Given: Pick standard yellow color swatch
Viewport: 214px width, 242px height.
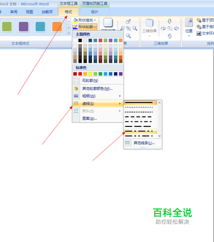Looking at the screenshot, I should (x=90, y=74).
